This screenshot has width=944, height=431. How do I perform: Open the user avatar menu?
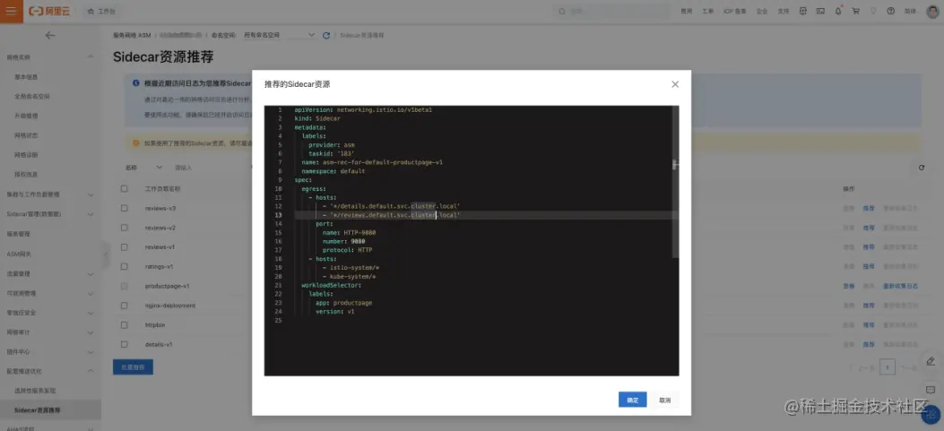tap(932, 12)
